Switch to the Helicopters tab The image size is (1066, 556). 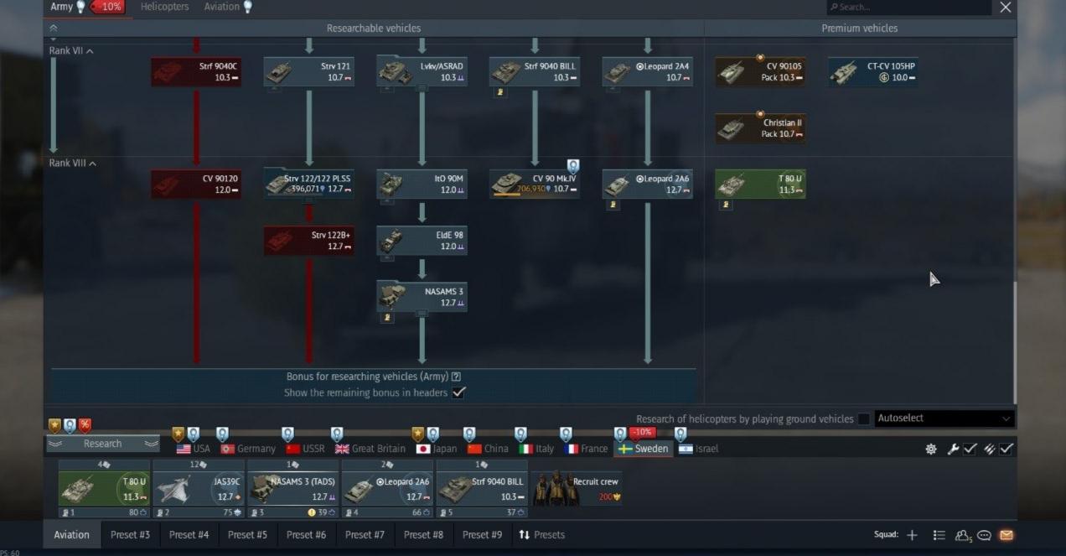164,7
